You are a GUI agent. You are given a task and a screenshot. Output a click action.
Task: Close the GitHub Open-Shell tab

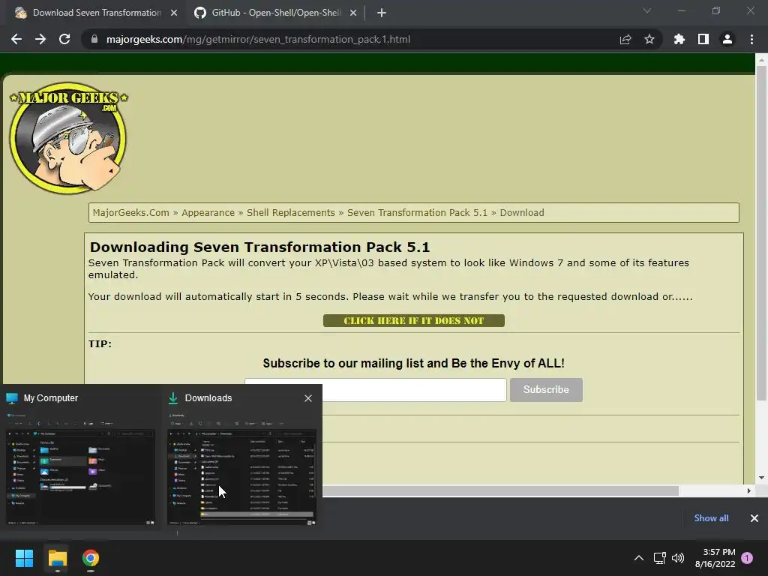(353, 13)
